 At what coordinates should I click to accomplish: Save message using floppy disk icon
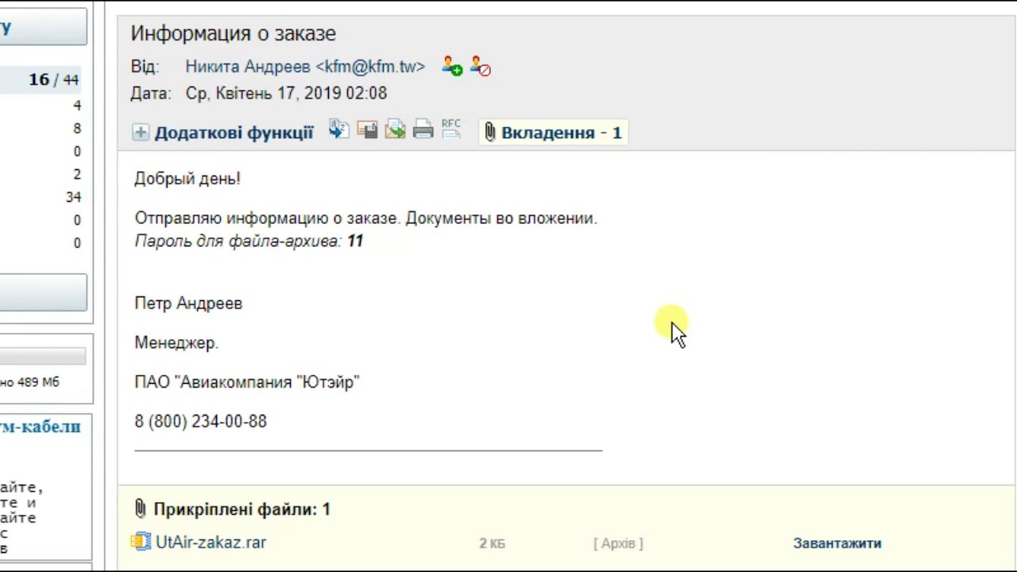(x=367, y=129)
